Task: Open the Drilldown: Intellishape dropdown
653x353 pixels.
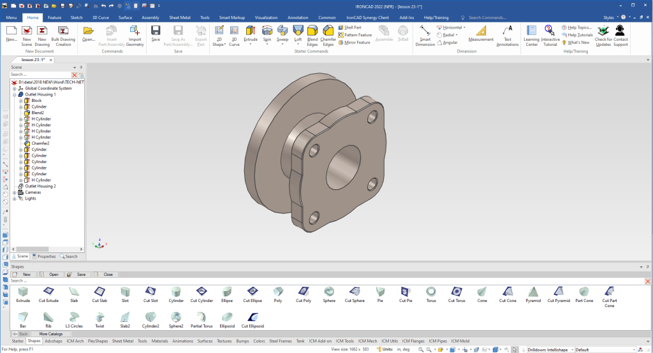Action: tap(550, 349)
